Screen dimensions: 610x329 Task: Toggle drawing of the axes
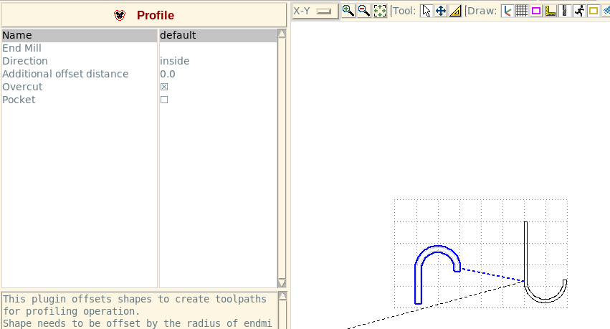(507, 11)
